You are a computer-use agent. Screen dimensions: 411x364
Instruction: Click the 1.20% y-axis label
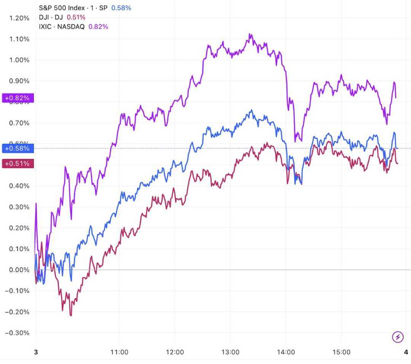coord(17,18)
